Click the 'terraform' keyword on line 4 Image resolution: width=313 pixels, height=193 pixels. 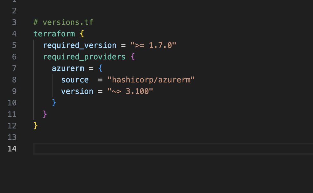[x=54, y=34]
